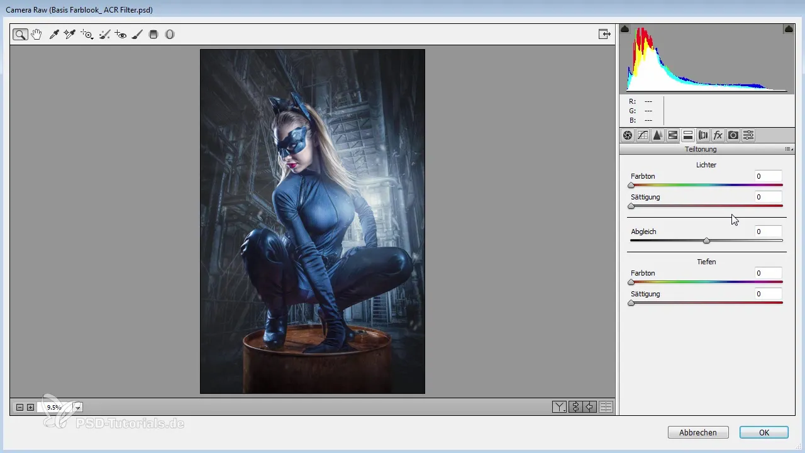Click the Lichter Farbton value field
This screenshot has width=805, height=453.
click(x=768, y=176)
